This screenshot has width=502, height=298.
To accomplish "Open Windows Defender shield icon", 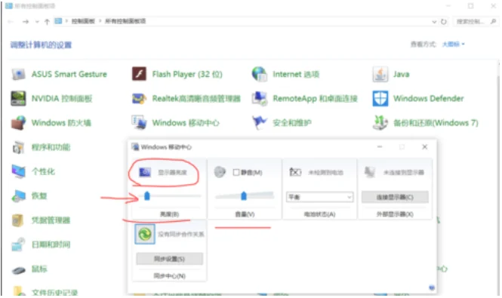I will [x=380, y=99].
